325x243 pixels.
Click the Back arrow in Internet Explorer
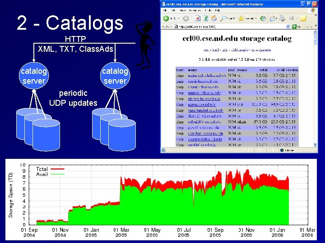[166, 18]
